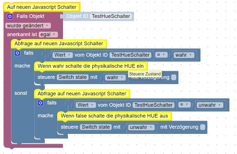Image resolution: width=237 pixels, height=154 pixels.
Task: Select 'Wenn false schalte die physikalische HUE aus' comment
Action: [x=114, y=116]
